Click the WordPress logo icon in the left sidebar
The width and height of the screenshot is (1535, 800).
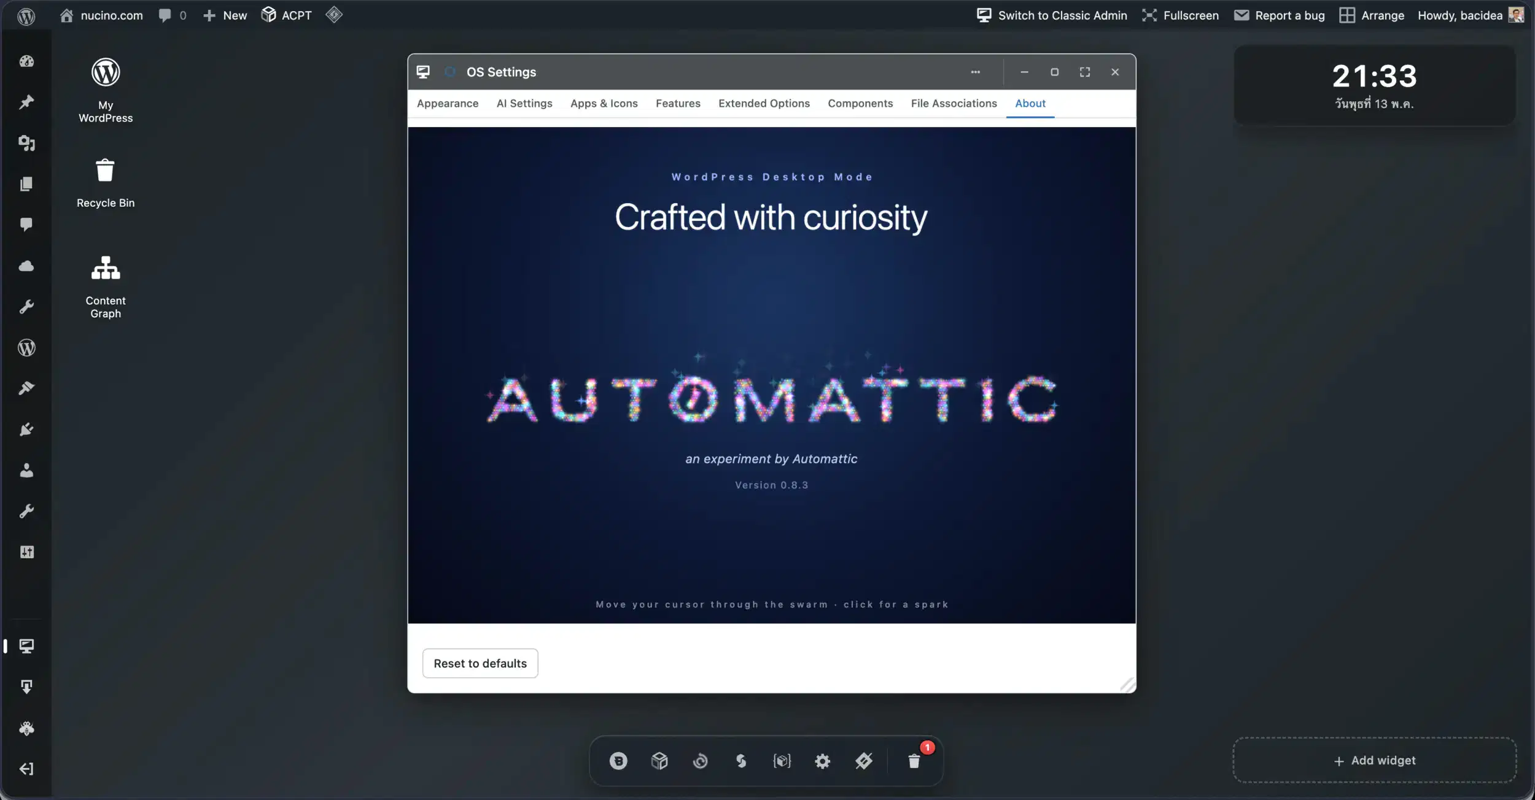(x=26, y=348)
